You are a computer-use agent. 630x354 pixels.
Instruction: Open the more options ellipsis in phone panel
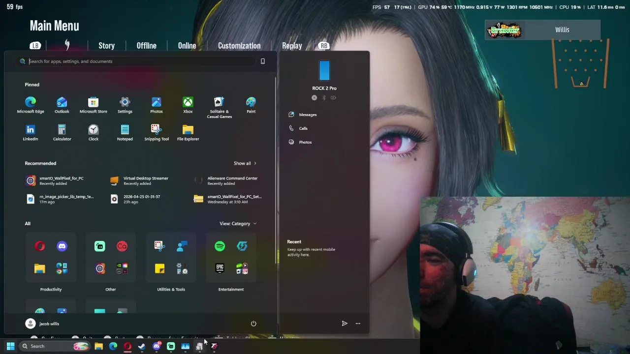pyautogui.click(x=358, y=324)
